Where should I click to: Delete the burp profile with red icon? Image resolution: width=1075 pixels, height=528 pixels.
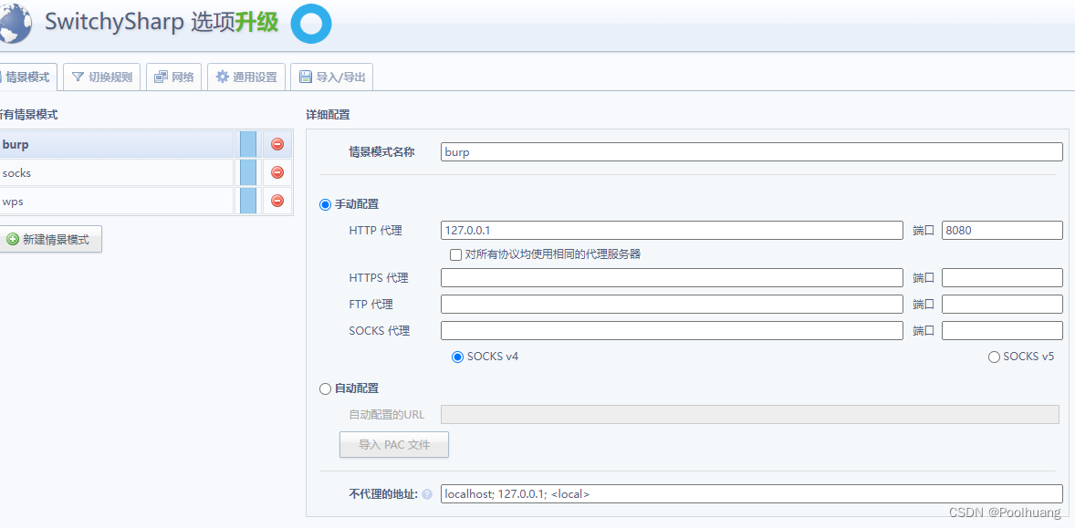point(277,144)
